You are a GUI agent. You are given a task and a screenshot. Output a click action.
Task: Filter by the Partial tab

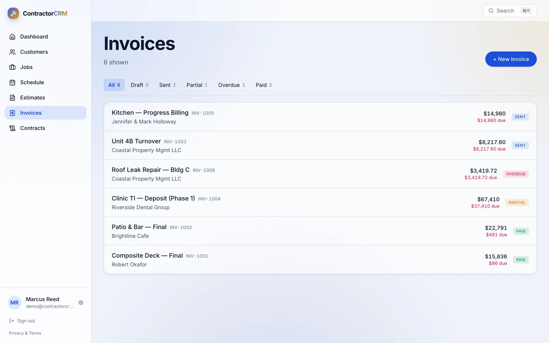pos(197,85)
